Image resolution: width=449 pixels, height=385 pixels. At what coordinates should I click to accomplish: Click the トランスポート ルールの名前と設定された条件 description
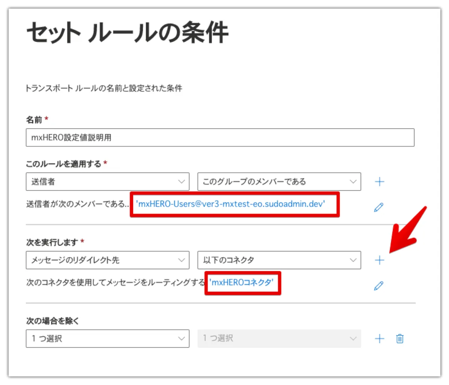point(104,89)
